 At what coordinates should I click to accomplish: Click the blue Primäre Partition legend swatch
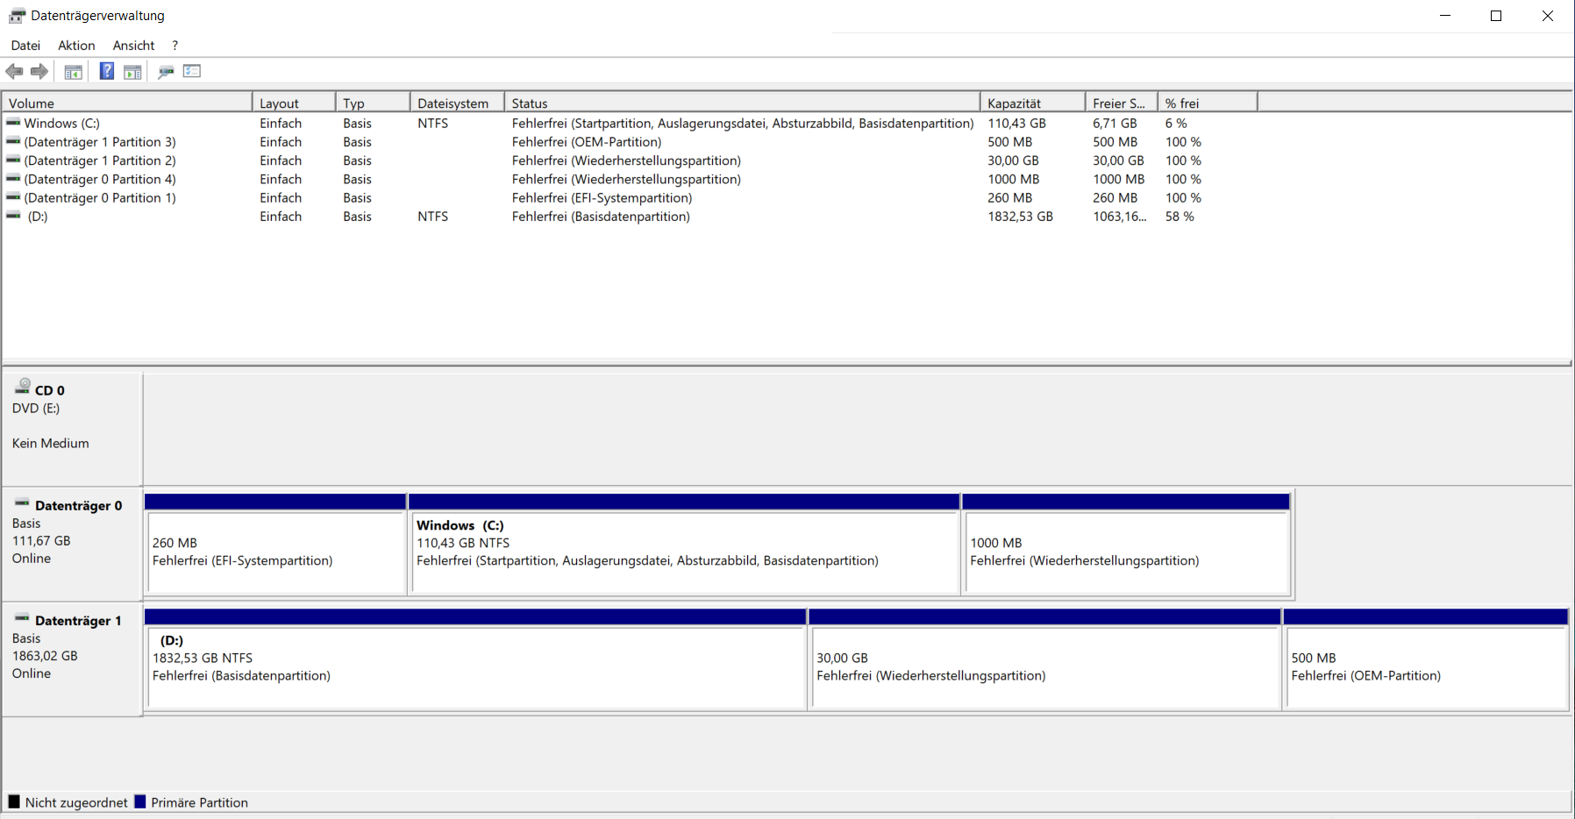click(x=139, y=801)
